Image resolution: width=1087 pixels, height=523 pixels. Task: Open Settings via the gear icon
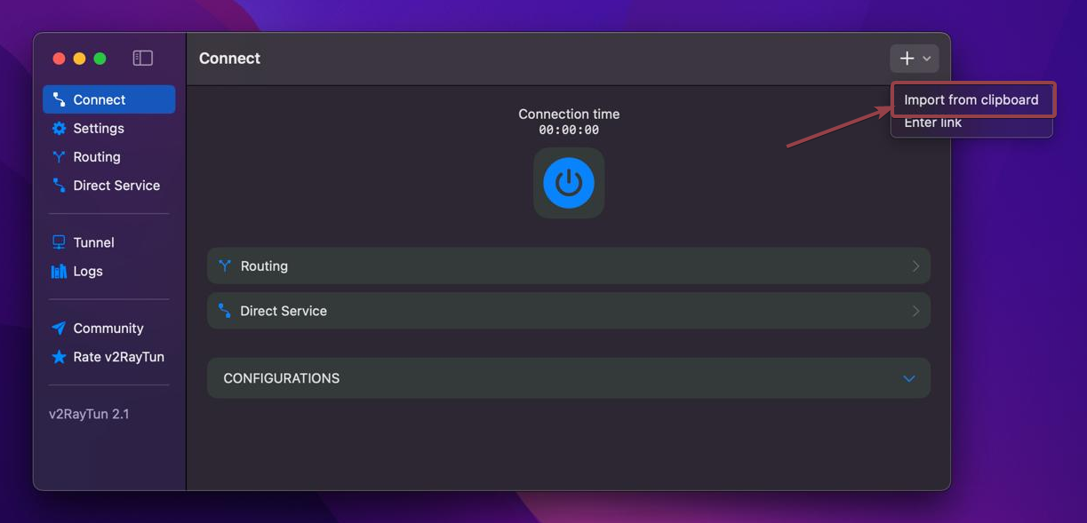(x=58, y=128)
